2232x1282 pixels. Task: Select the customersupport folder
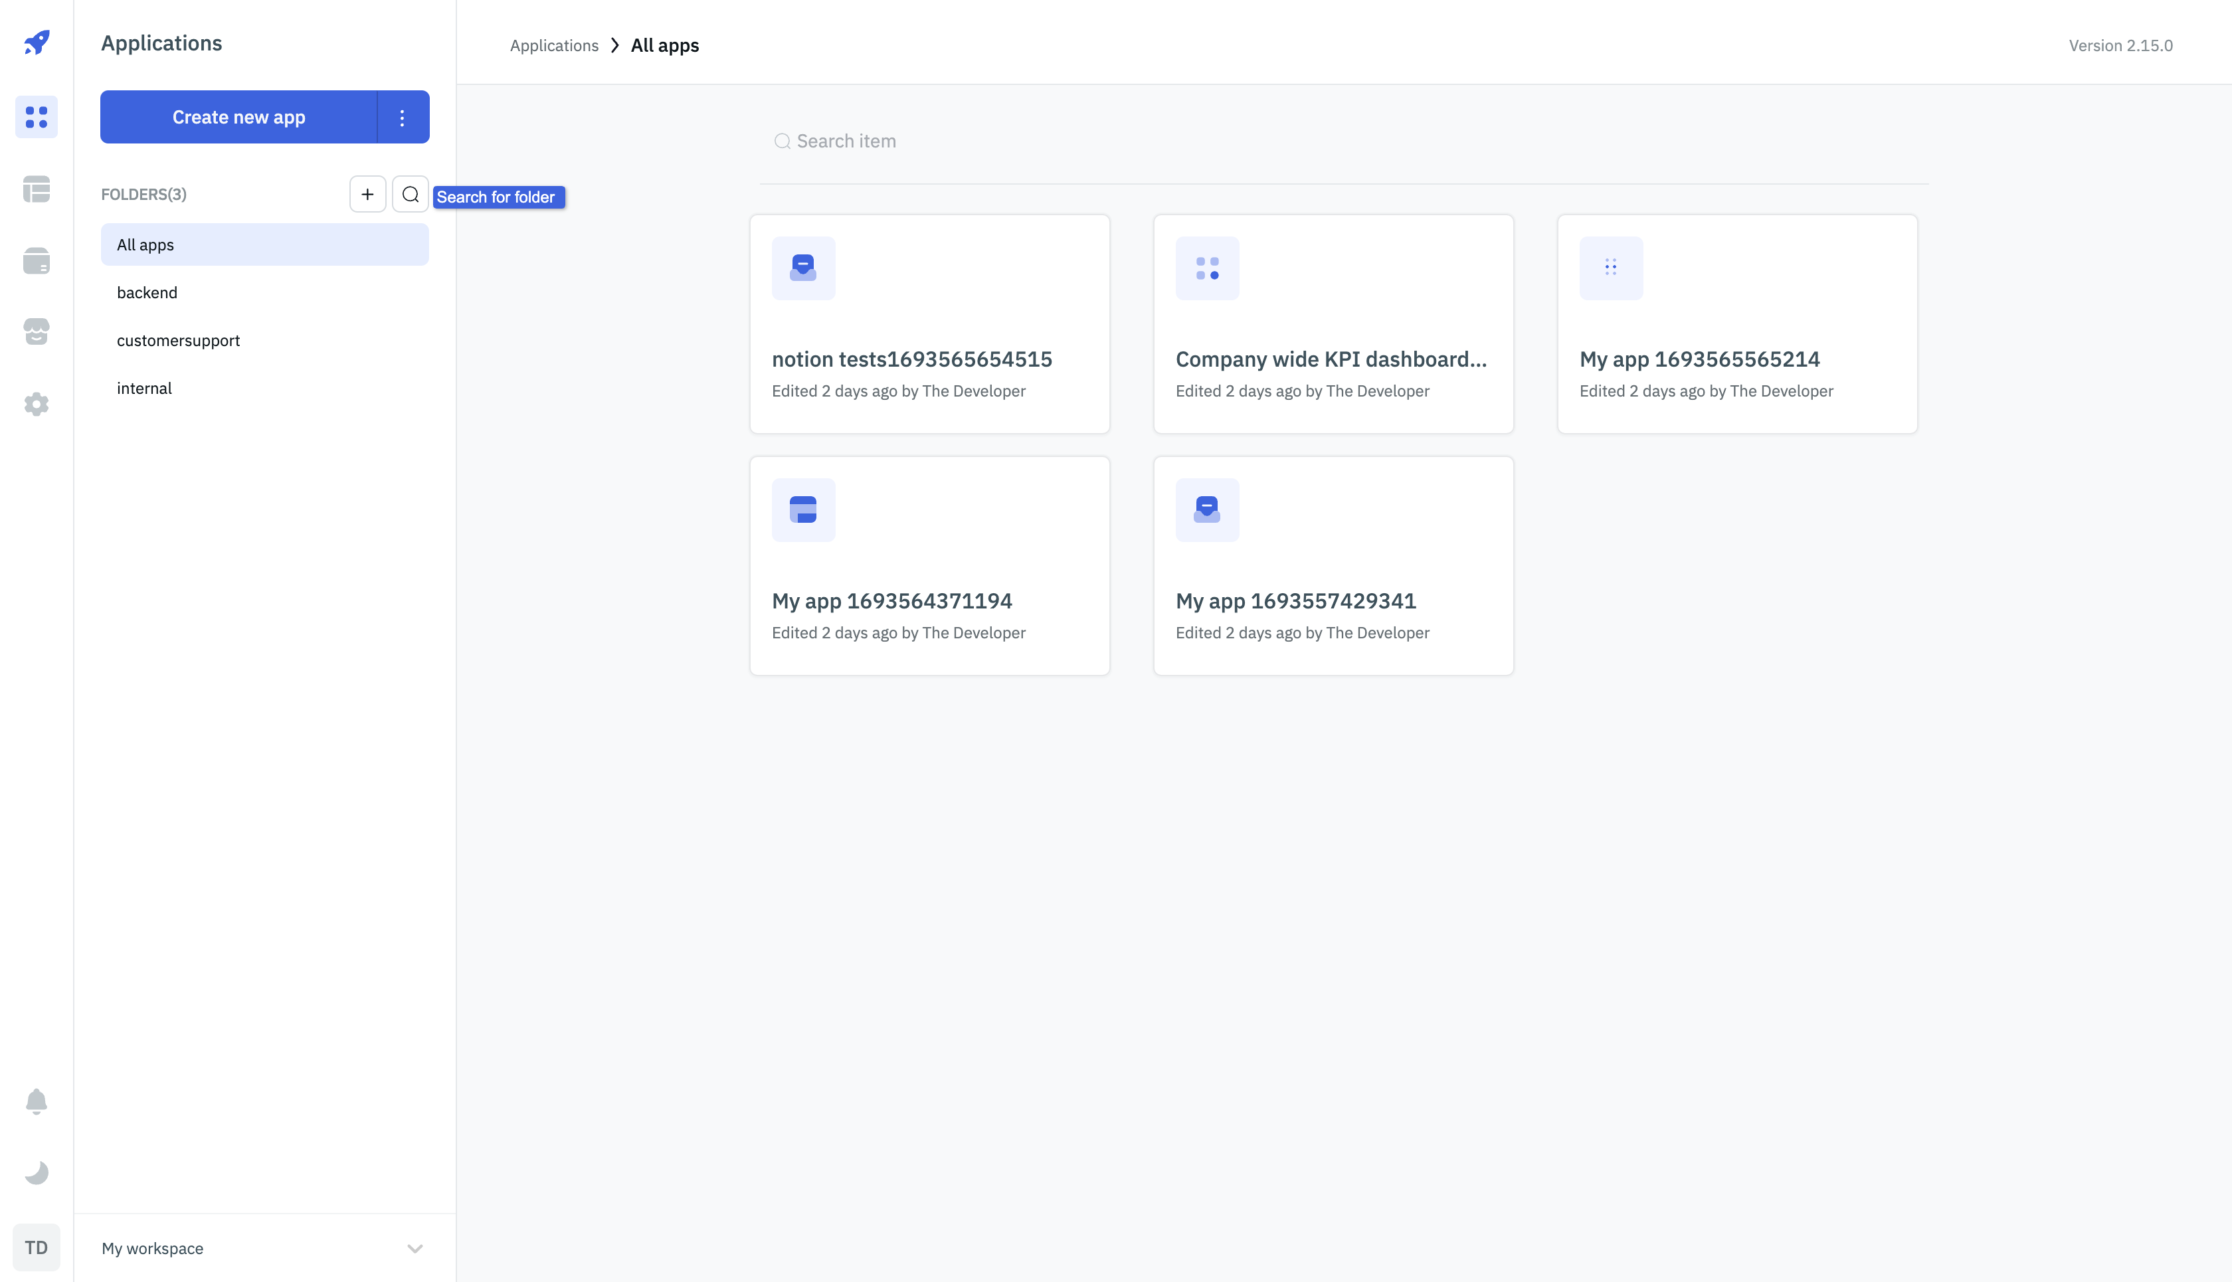(x=178, y=340)
